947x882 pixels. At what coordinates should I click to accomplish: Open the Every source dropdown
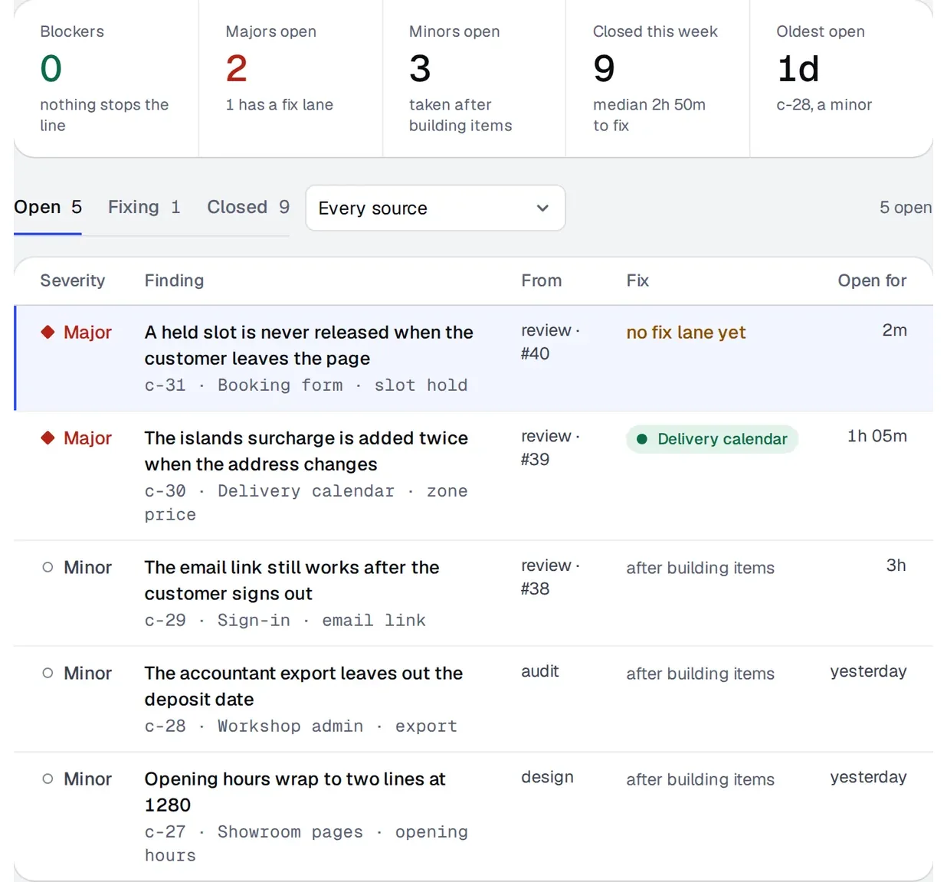click(x=435, y=208)
